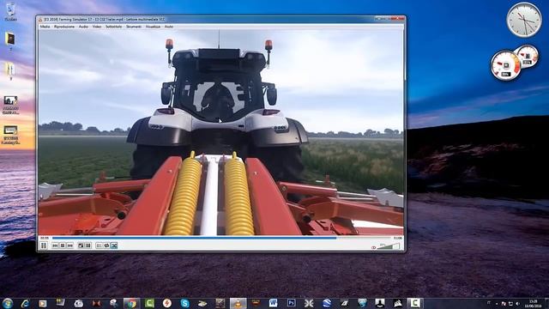Click the analog clock desktop gadget

(x=524, y=20)
